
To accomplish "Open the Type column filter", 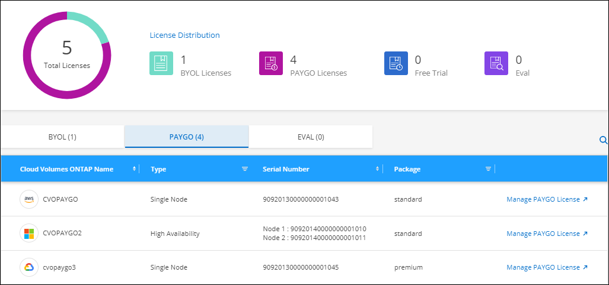I will [x=244, y=169].
